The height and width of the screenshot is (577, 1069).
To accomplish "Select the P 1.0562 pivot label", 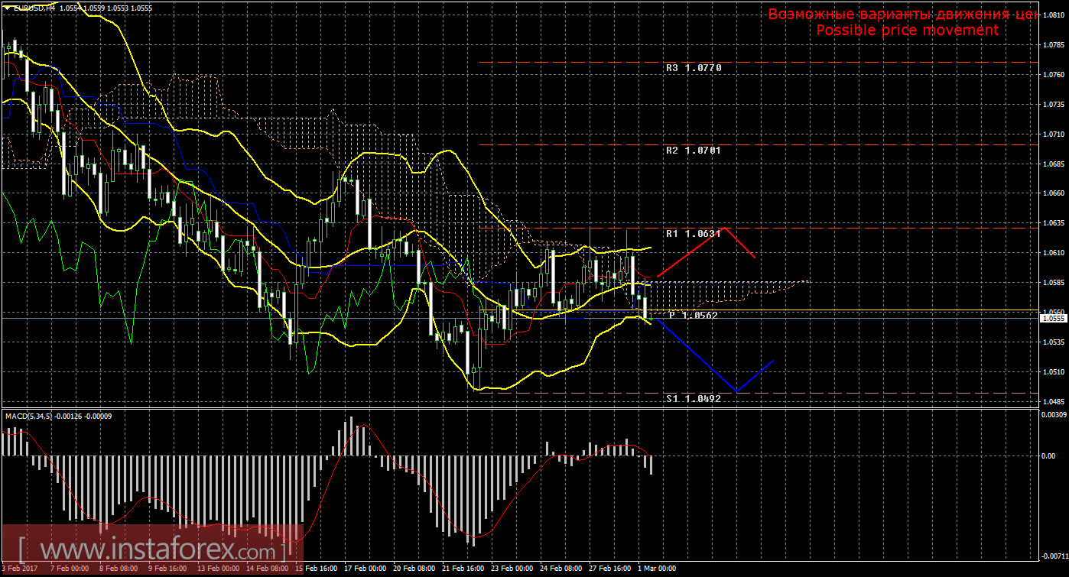I will click(x=692, y=315).
